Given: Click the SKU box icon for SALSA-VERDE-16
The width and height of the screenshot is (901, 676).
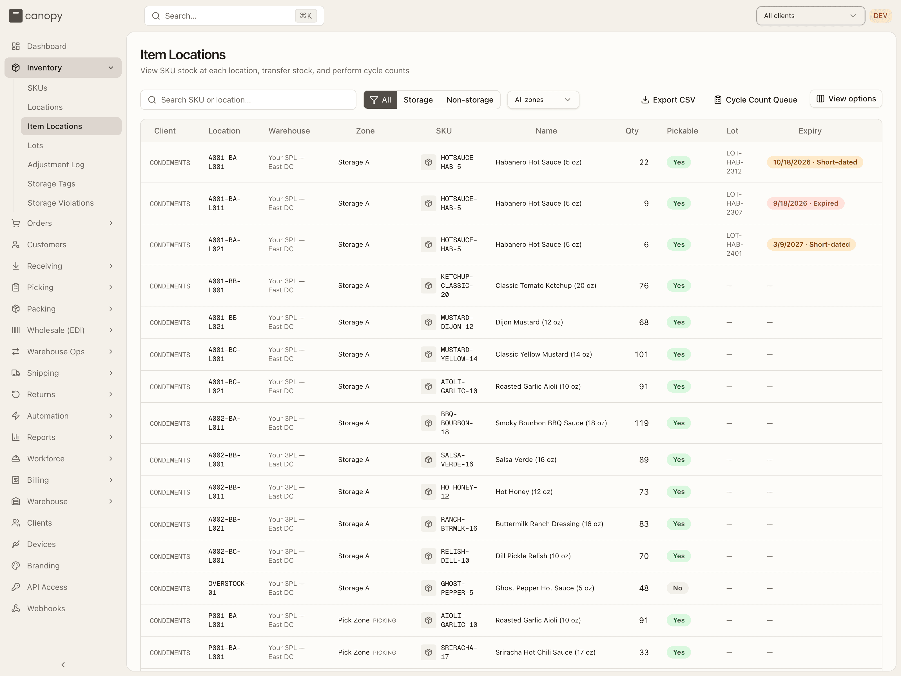Looking at the screenshot, I should (x=428, y=460).
